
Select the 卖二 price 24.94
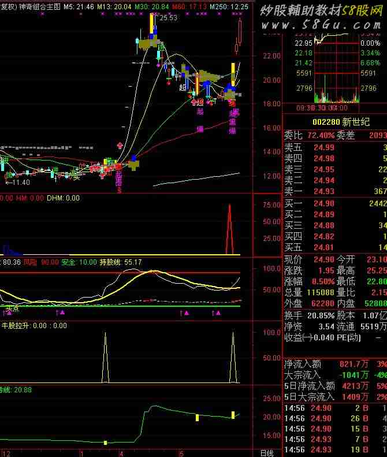tap(324, 181)
